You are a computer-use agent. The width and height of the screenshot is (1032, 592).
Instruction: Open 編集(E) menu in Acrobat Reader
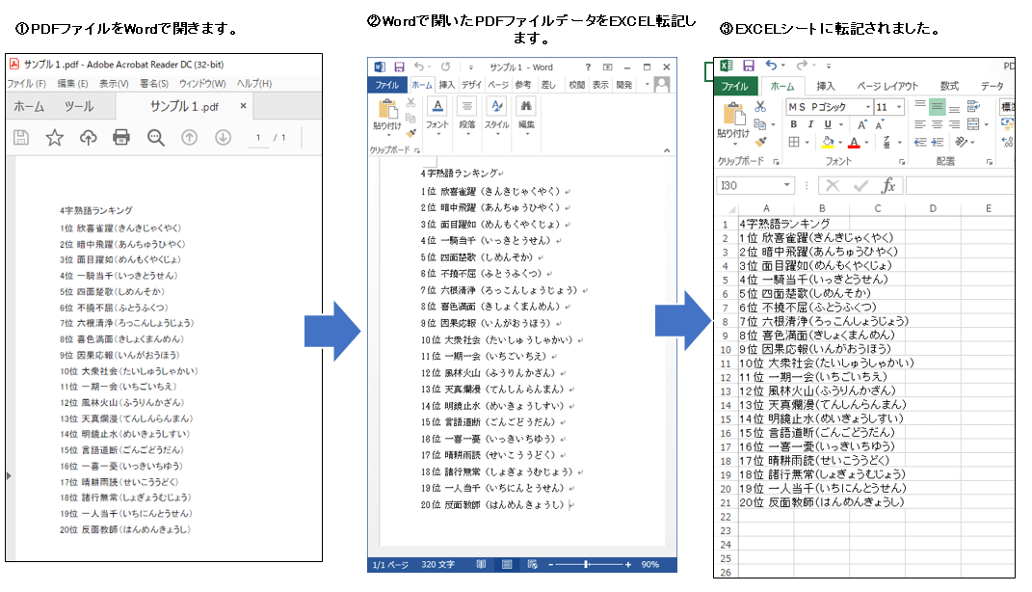(x=72, y=84)
